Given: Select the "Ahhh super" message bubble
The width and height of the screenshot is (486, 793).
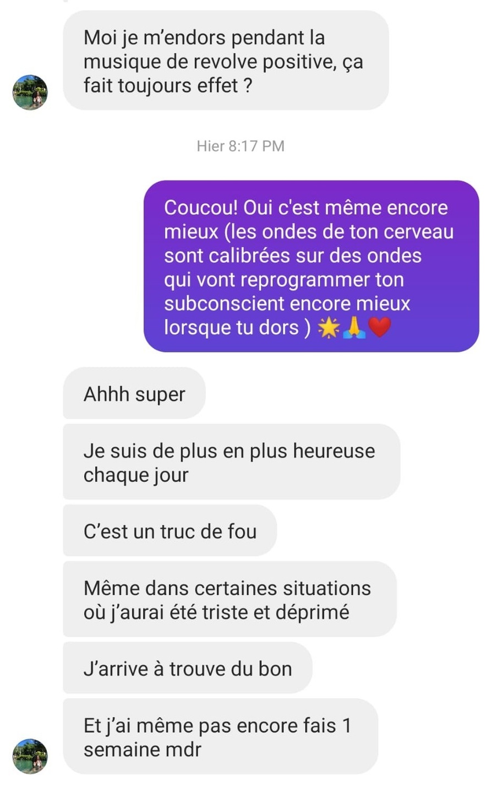Looking at the screenshot, I should (x=134, y=394).
